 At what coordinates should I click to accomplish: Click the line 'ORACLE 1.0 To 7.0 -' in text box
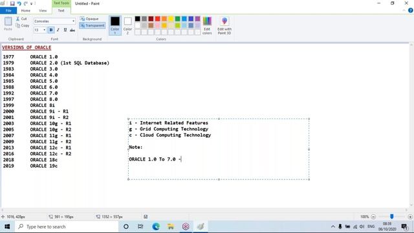[155, 159]
